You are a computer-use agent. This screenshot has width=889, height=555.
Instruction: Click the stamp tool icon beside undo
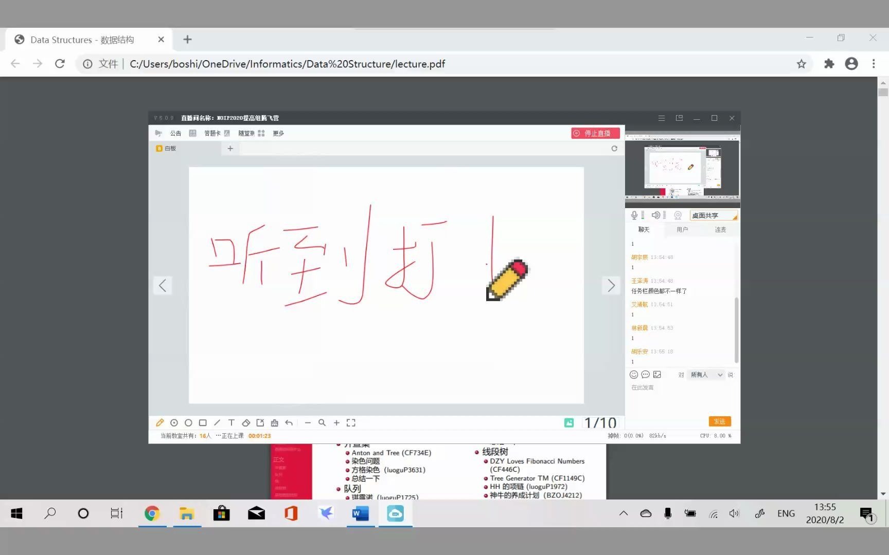point(275,422)
